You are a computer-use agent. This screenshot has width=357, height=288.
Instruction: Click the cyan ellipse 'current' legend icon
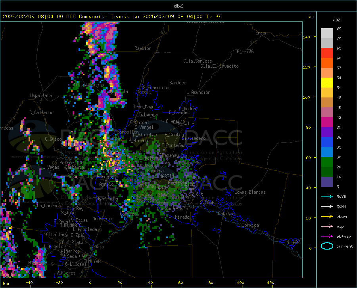327,246
